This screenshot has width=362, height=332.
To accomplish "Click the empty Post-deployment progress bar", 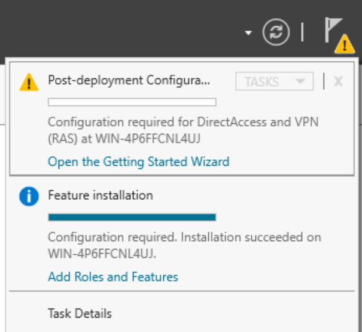I will 132,102.
